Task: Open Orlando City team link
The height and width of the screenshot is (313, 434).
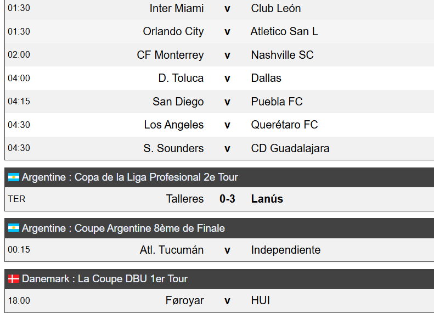Action: click(x=173, y=31)
